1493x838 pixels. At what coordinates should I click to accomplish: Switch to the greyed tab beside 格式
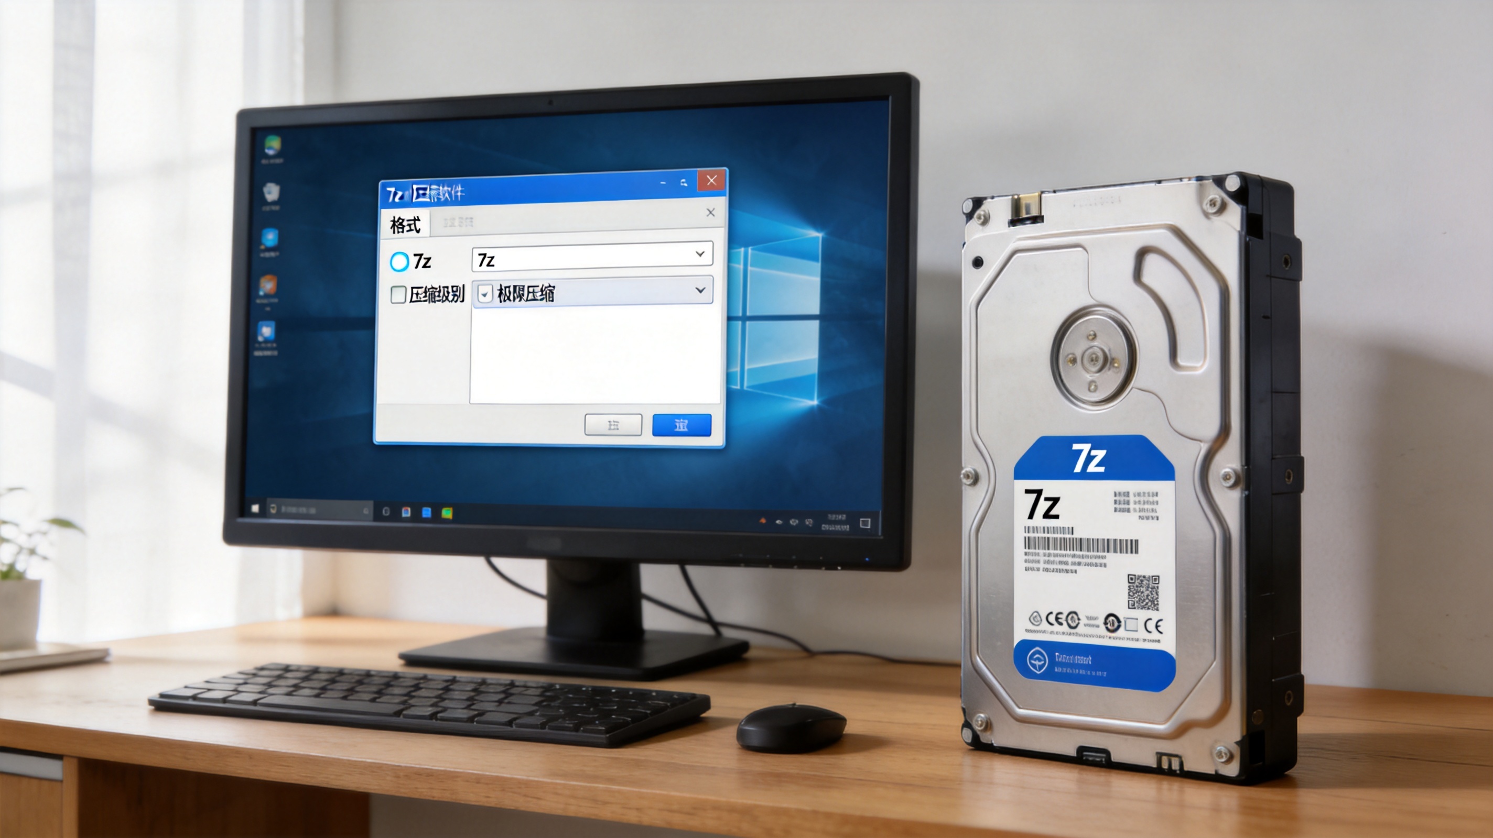click(458, 222)
